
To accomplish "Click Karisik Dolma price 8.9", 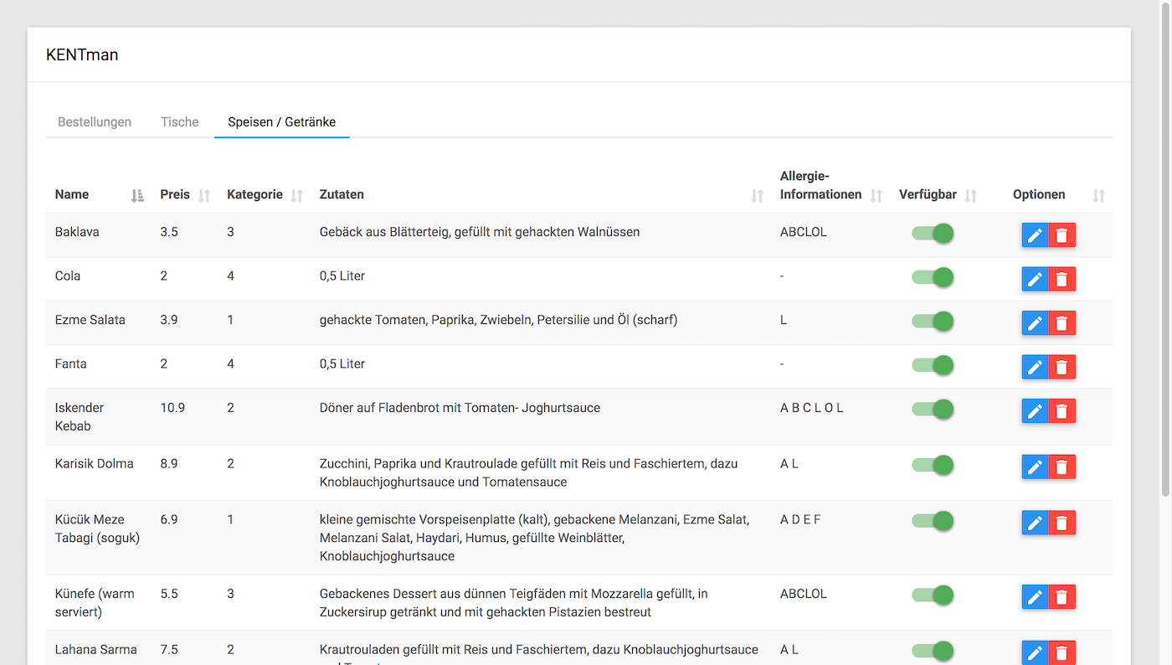I will pos(169,463).
